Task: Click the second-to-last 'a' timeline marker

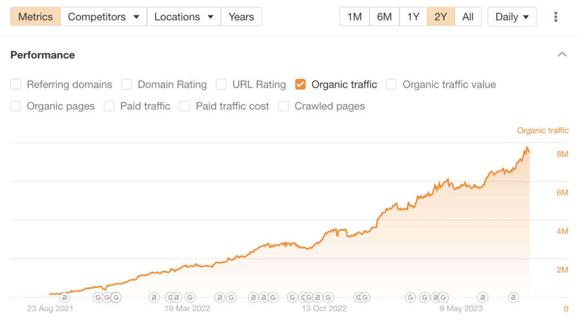Action: (483, 297)
